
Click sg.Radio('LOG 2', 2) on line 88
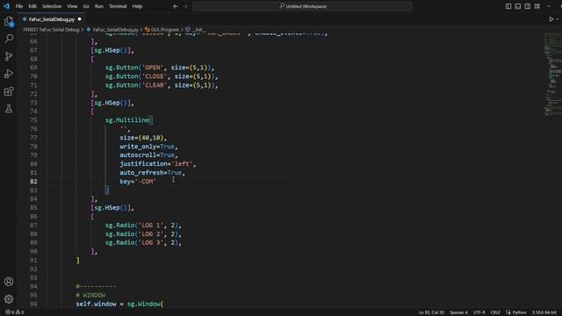(x=141, y=234)
